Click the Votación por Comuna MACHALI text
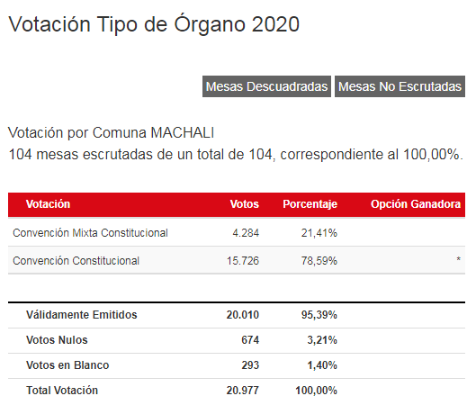Image resolution: width=476 pixels, height=405 pixels. pyautogui.click(x=111, y=132)
